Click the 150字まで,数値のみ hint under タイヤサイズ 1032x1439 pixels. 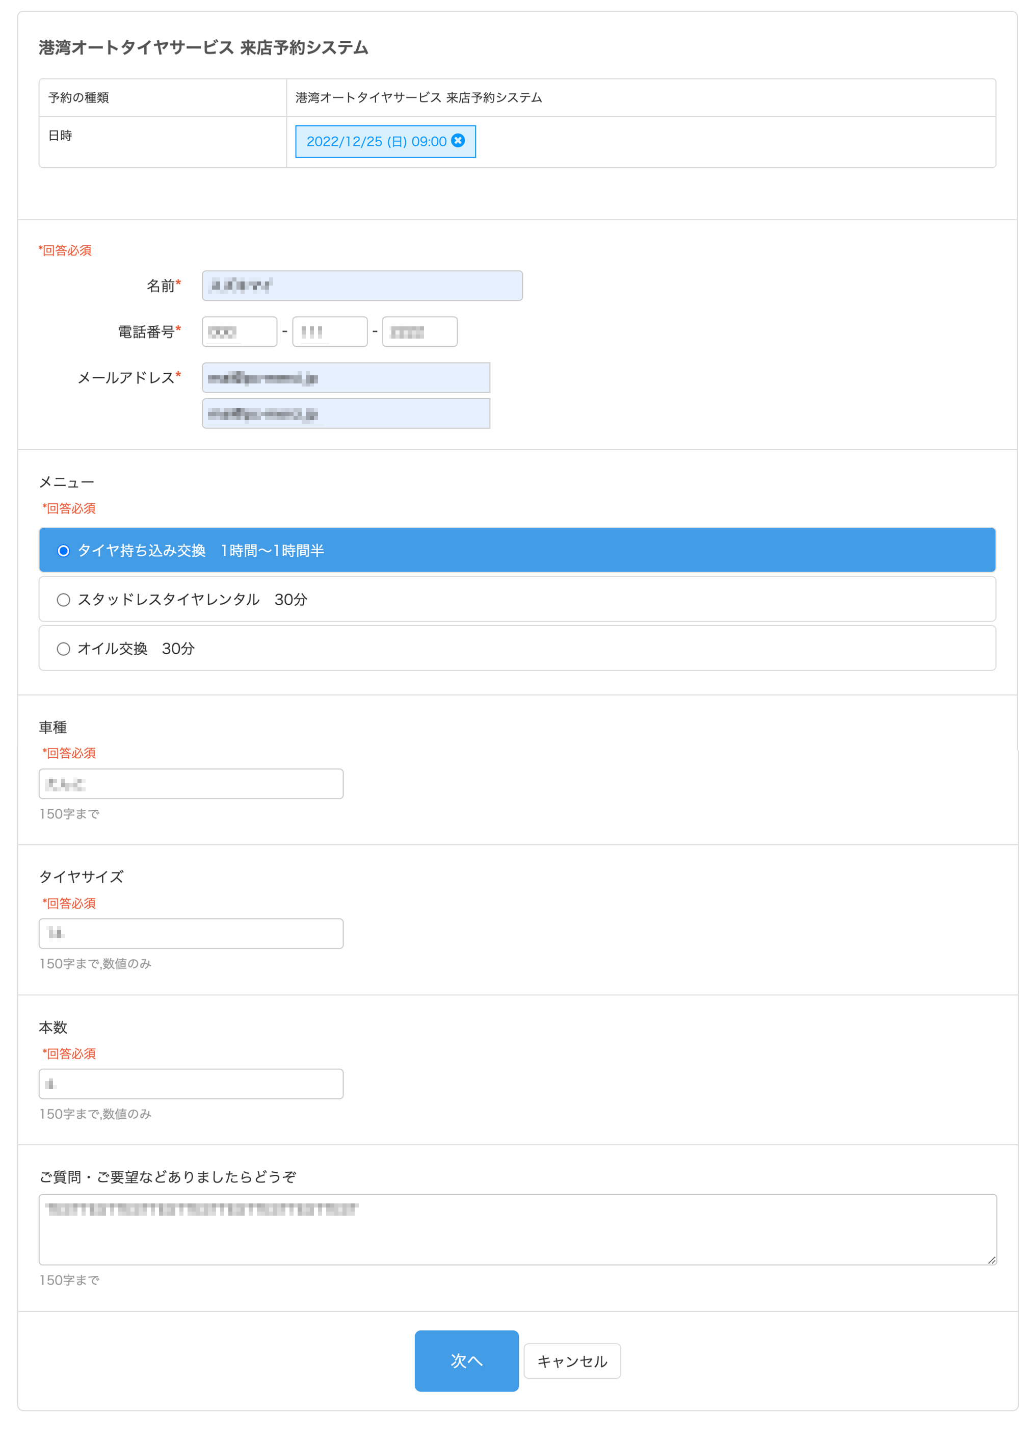point(95,963)
